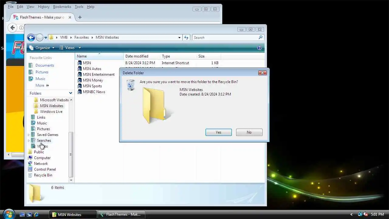Click VM8 in the address breadcrumb
The image size is (389, 219).
tap(64, 37)
